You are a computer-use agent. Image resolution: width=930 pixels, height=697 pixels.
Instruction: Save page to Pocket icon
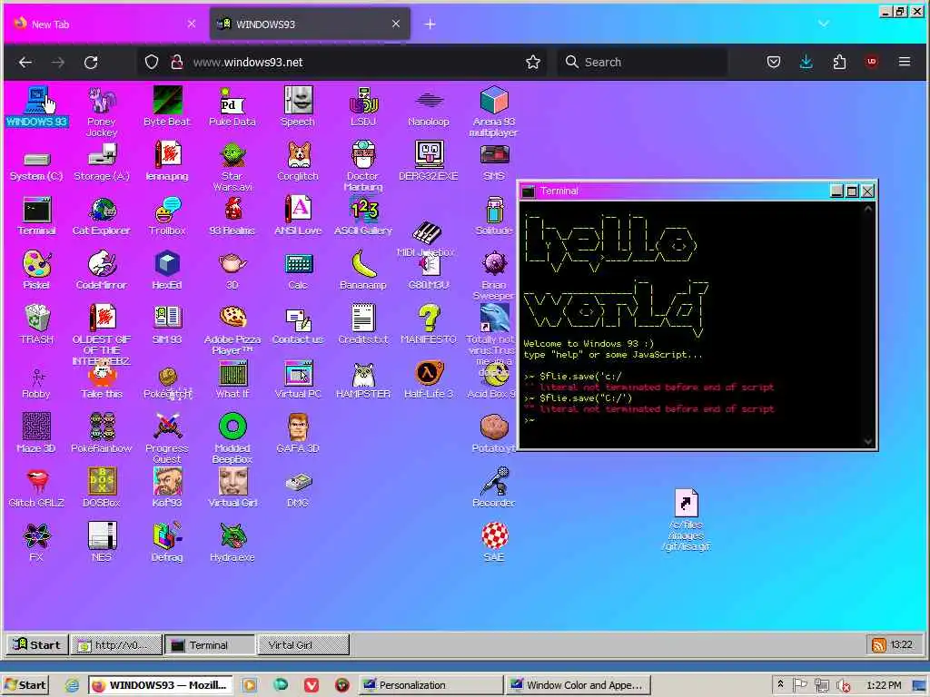774,63
